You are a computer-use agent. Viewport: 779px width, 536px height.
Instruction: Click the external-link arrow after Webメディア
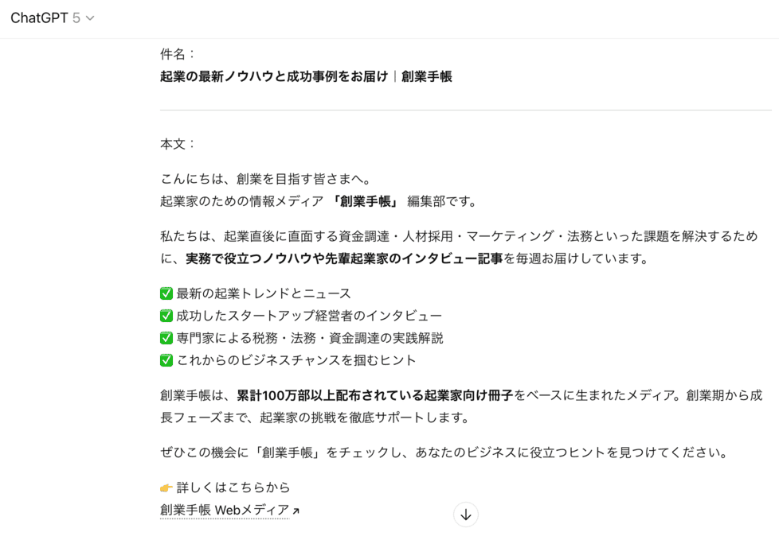coord(296,511)
